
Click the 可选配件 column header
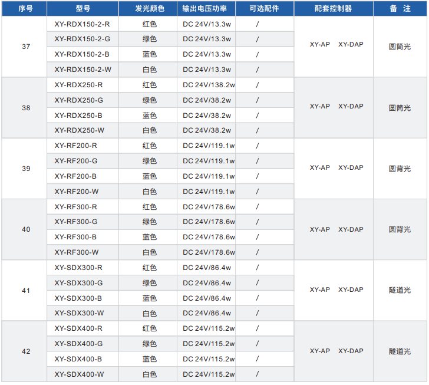point(264,9)
